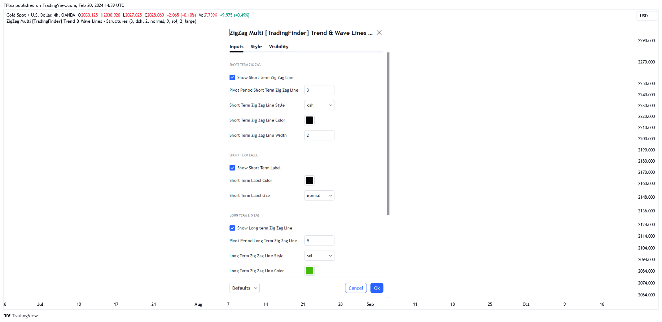Click the USD currency button
Screen dimensions: 662x322
click(646, 16)
